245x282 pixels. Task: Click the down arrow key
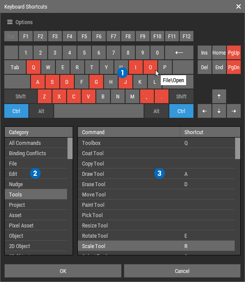tap(219, 111)
